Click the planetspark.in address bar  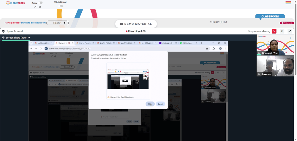click(127, 49)
